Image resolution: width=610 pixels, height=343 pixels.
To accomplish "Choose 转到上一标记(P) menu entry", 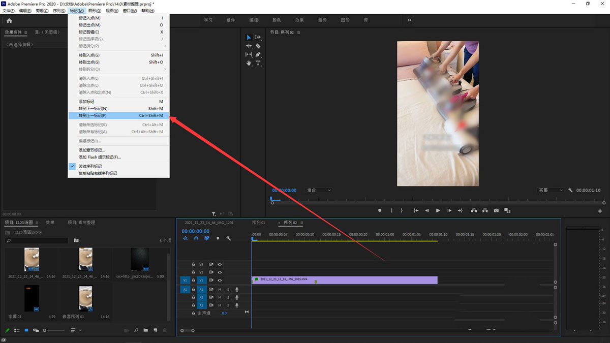I will coord(93,115).
